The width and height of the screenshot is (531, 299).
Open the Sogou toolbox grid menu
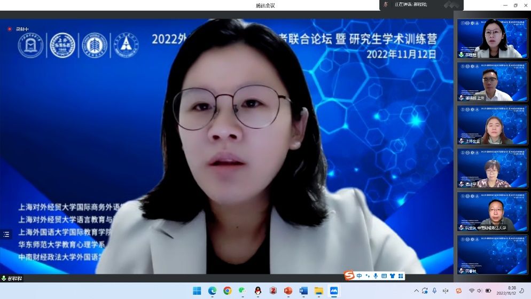pos(400,276)
